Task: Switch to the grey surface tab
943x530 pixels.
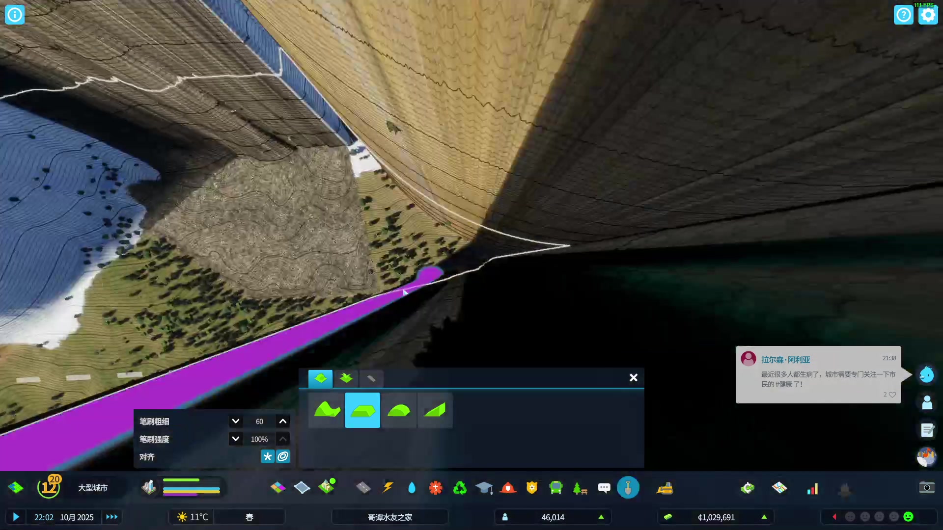Action: (x=371, y=378)
